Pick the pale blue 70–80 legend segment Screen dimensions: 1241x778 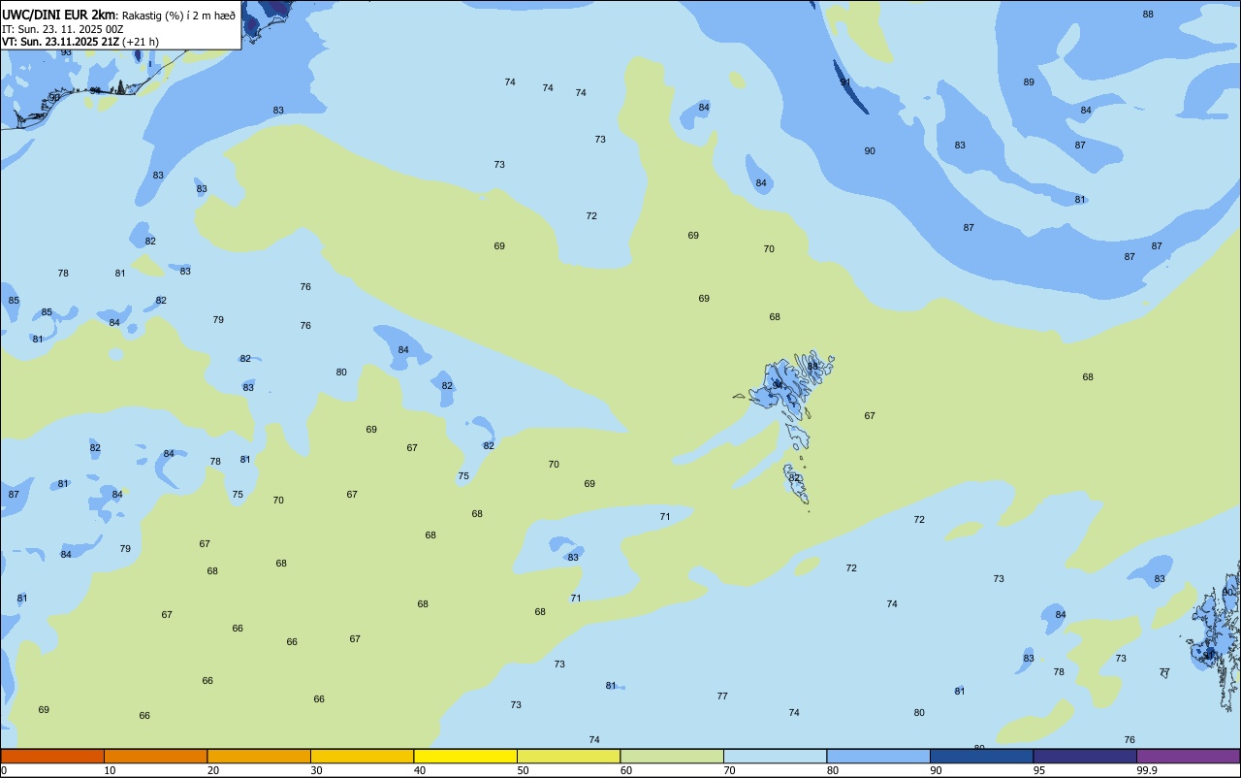click(x=775, y=757)
